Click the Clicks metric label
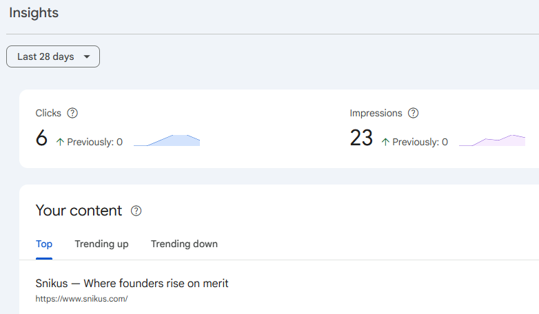Image resolution: width=539 pixels, height=314 pixels. coord(48,113)
